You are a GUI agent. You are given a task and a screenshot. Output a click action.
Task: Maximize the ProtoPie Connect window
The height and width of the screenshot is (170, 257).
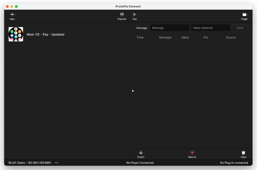tap(16, 7)
